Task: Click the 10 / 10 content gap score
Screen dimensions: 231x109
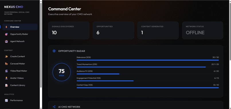Action: [216, 85]
